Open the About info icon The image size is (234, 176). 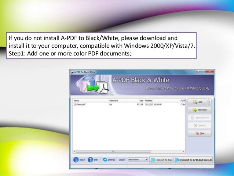pyautogui.click(x=76, y=160)
